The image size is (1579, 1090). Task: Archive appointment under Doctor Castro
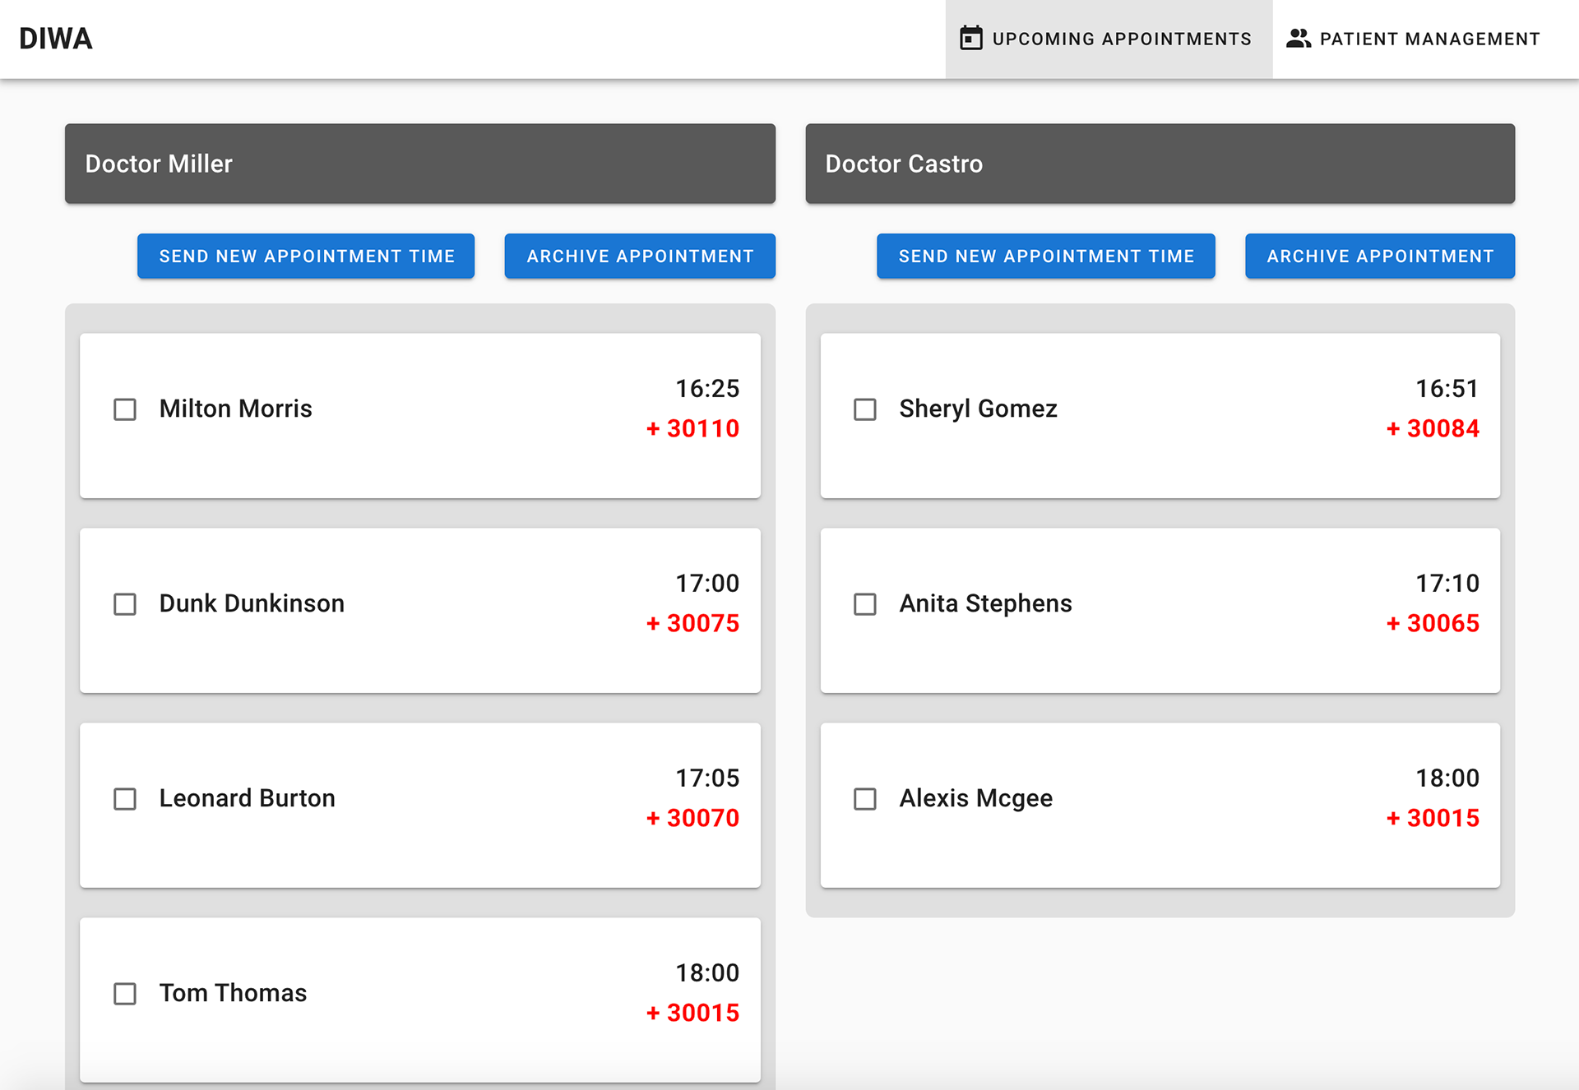[1380, 256]
